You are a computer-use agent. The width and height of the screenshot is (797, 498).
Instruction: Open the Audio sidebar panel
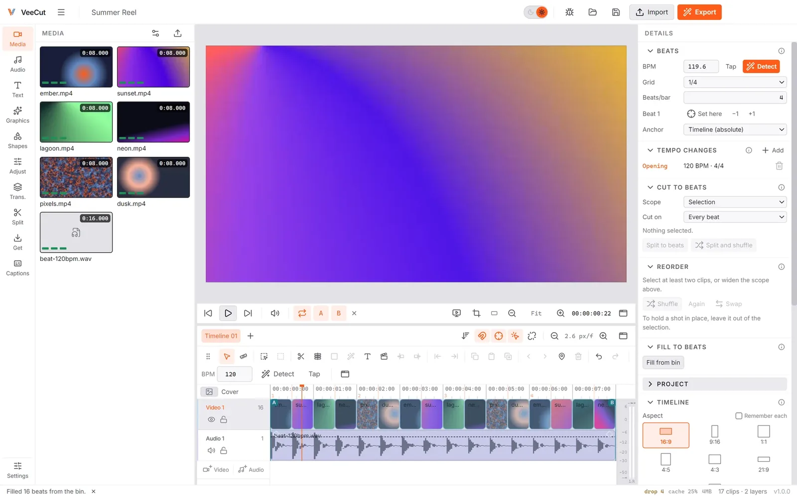[x=17, y=64]
